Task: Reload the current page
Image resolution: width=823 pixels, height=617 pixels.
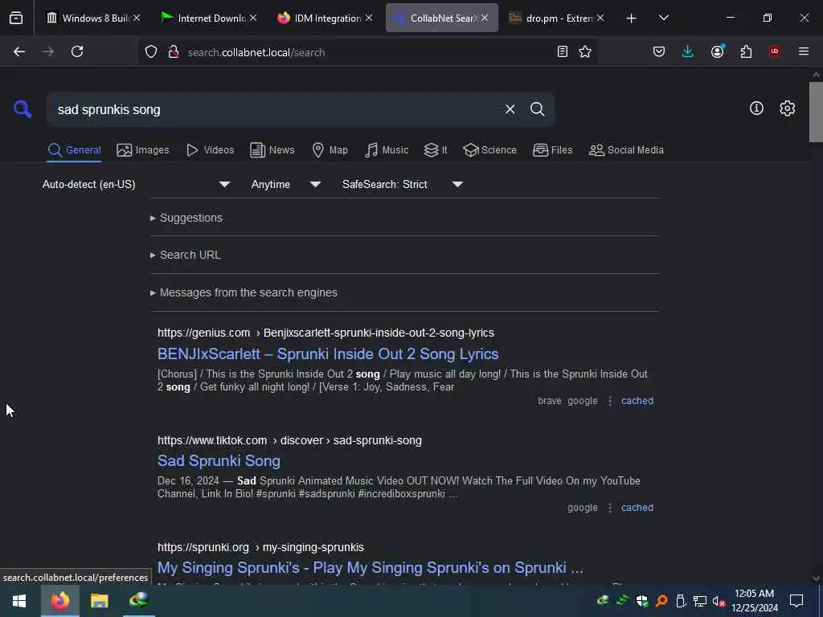Action: point(77,51)
